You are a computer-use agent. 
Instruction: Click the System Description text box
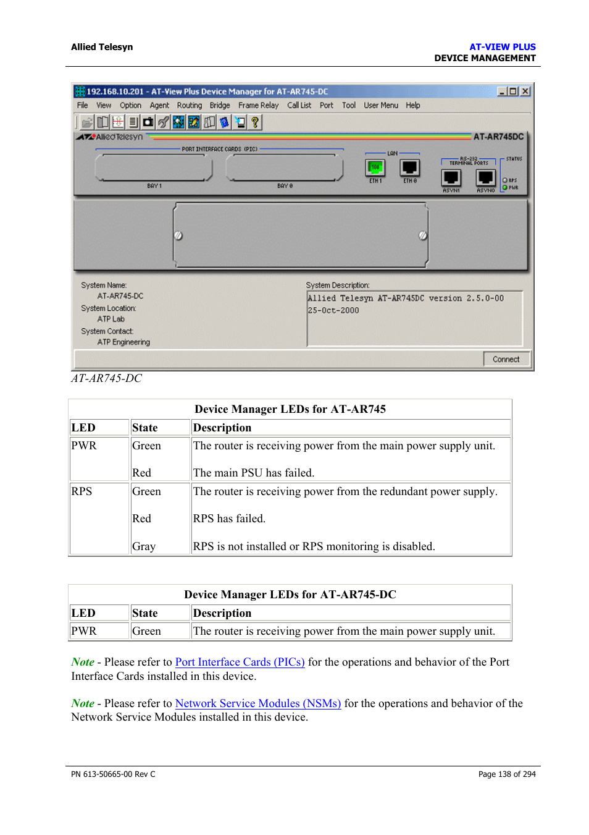click(x=415, y=318)
